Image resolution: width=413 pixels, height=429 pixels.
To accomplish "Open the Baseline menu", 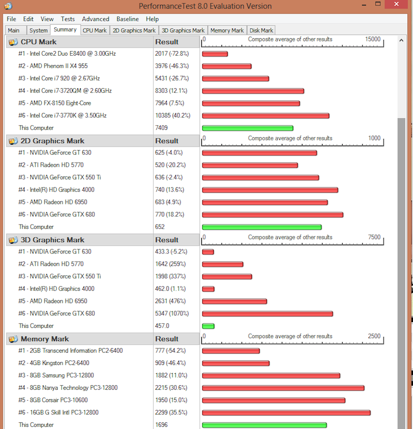I will point(128,19).
